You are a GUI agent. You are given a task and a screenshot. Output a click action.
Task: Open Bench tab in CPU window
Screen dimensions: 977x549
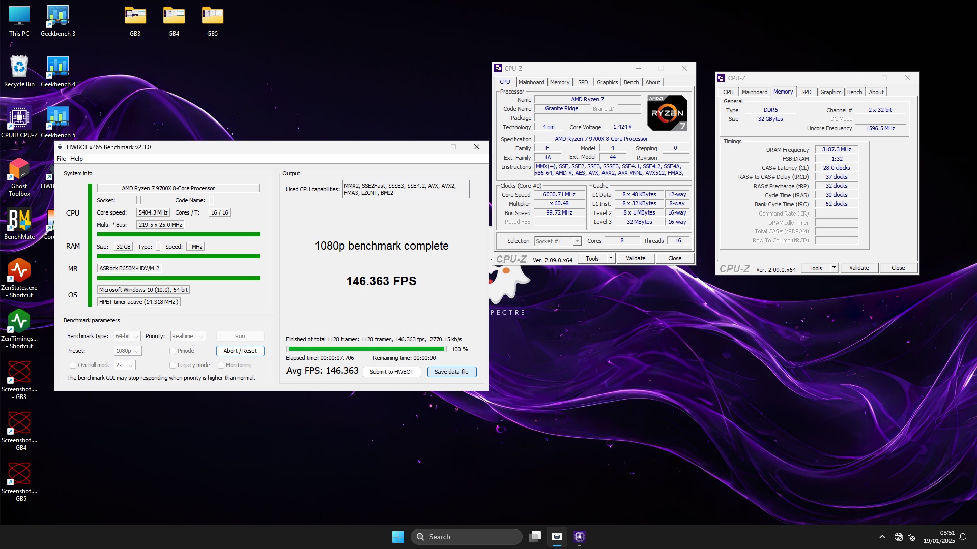tap(631, 82)
